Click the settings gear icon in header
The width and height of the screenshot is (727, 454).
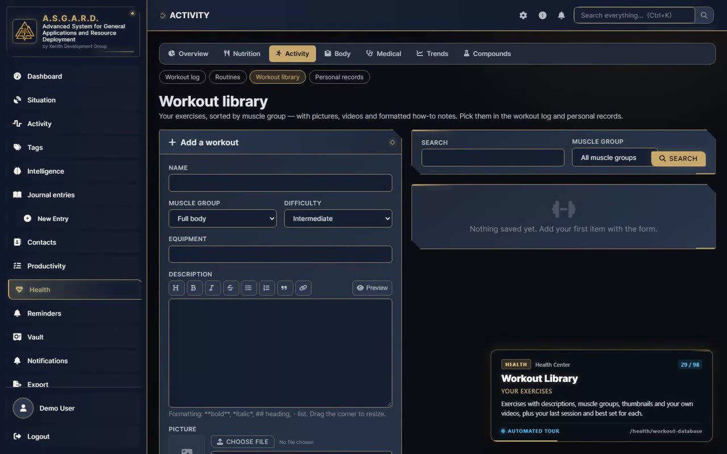[523, 15]
